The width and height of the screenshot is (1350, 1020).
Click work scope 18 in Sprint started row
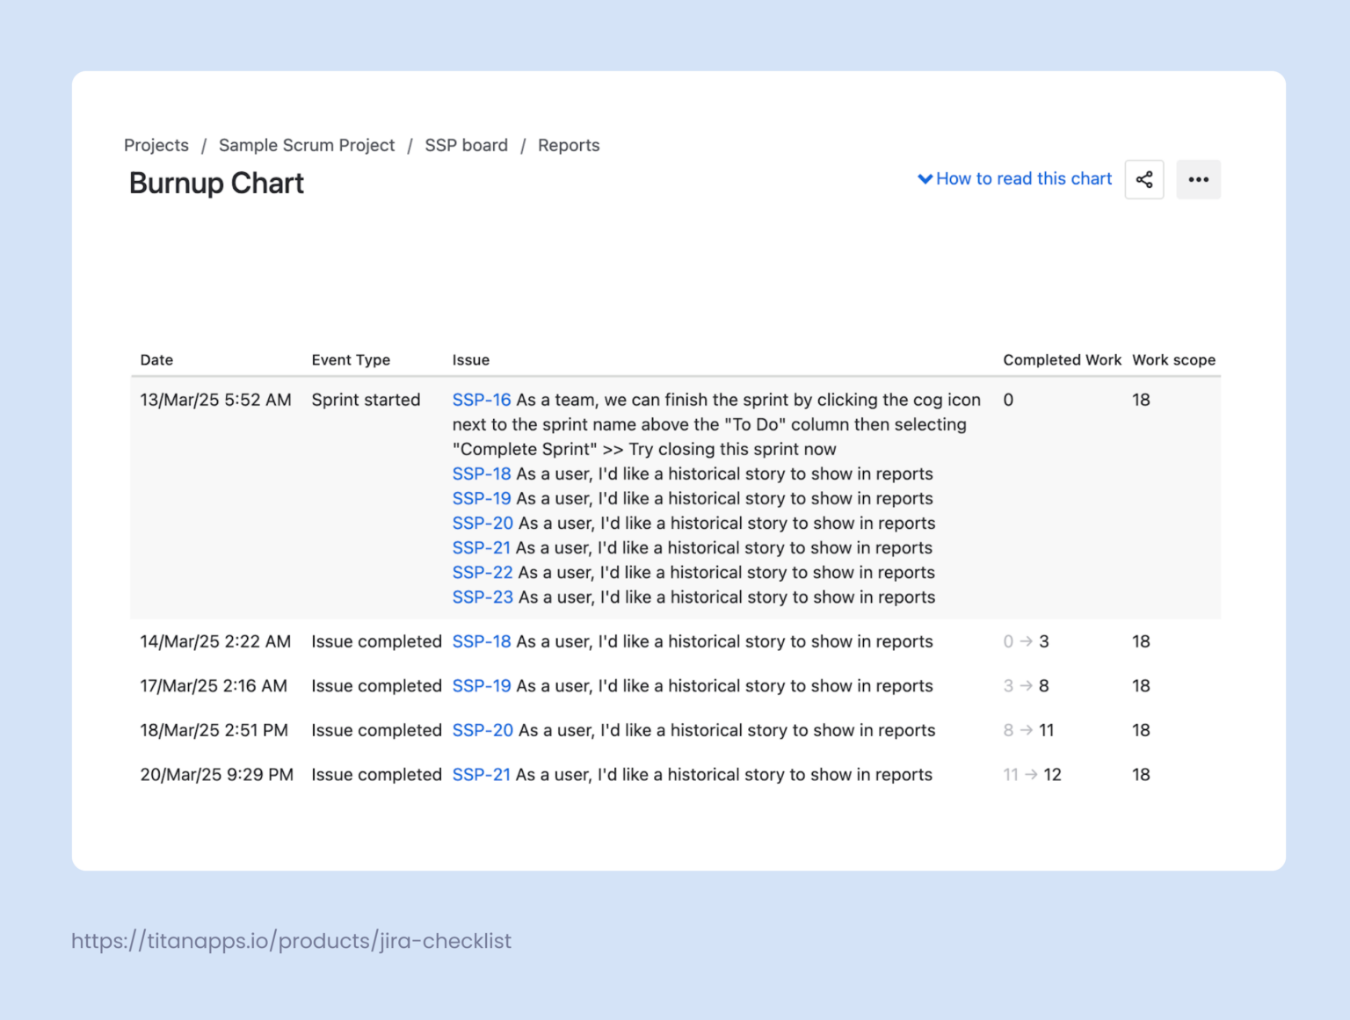pyautogui.click(x=1141, y=400)
